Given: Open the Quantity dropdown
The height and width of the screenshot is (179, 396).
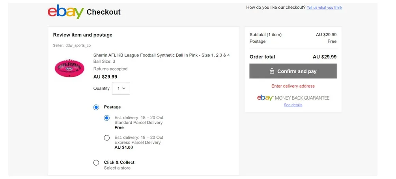Looking at the screenshot, I should tap(121, 88).
